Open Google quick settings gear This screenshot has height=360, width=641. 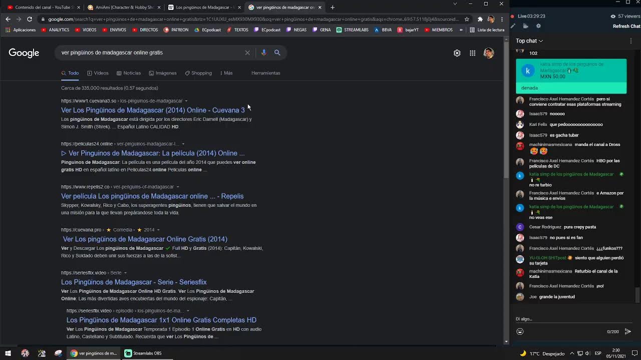(x=457, y=53)
